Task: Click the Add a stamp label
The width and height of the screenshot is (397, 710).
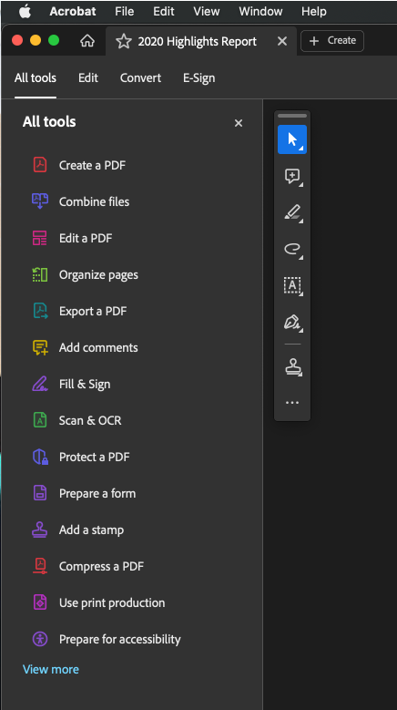Action: point(91,530)
